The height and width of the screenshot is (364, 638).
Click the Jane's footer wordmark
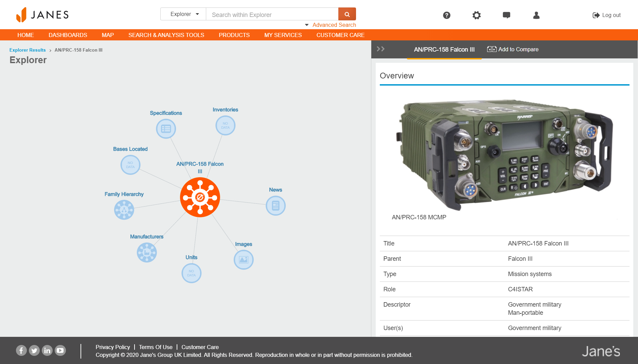tap(601, 351)
